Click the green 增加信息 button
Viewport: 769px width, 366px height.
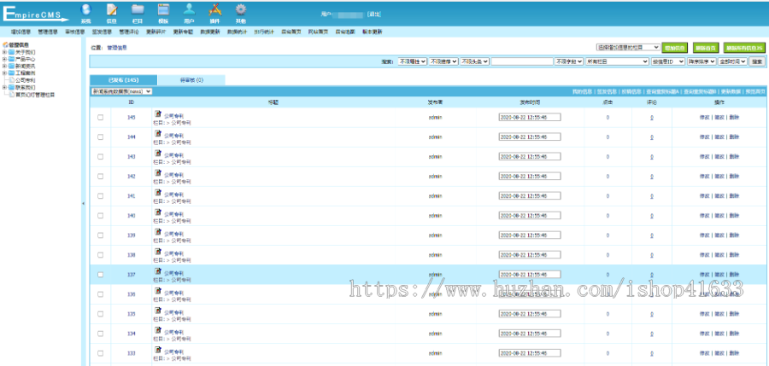click(674, 48)
